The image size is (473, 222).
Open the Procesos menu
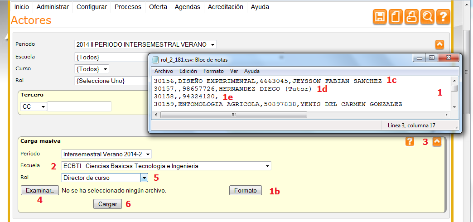point(127,7)
